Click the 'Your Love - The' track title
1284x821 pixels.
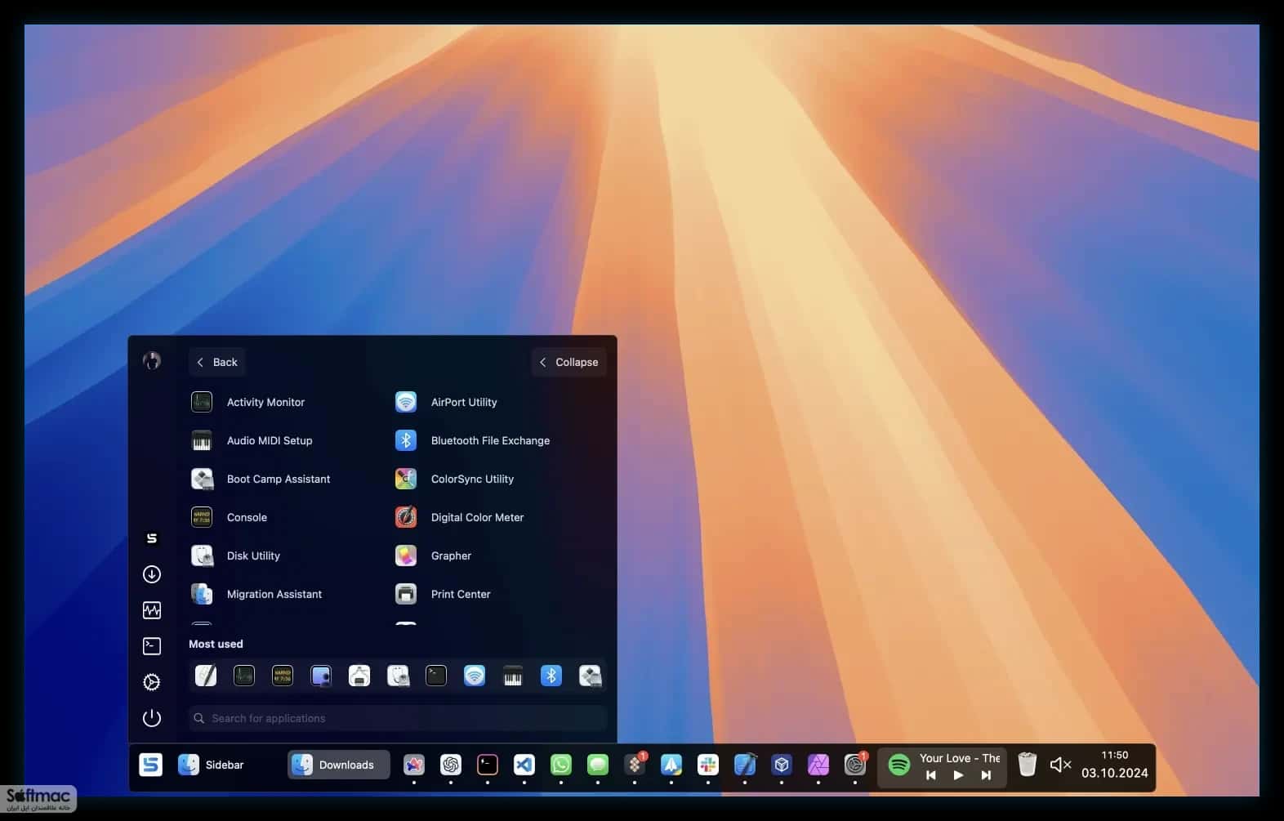[x=960, y=758]
